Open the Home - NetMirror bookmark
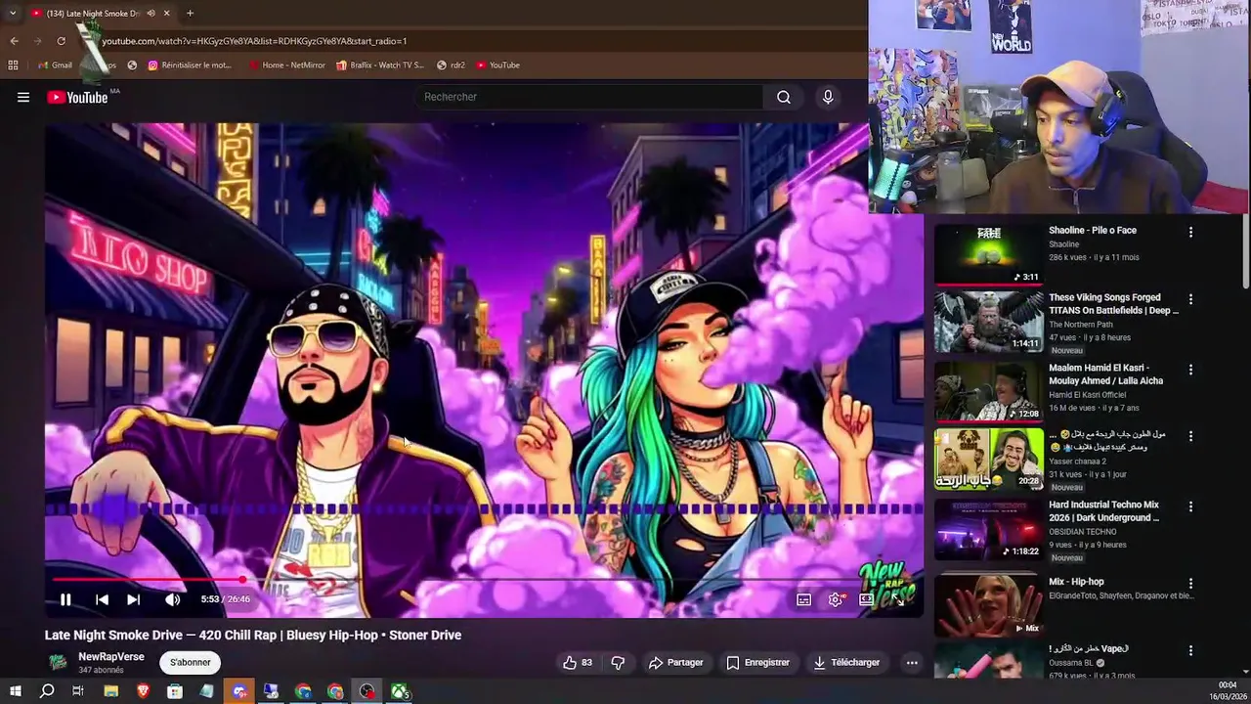1251x704 pixels. [287, 66]
